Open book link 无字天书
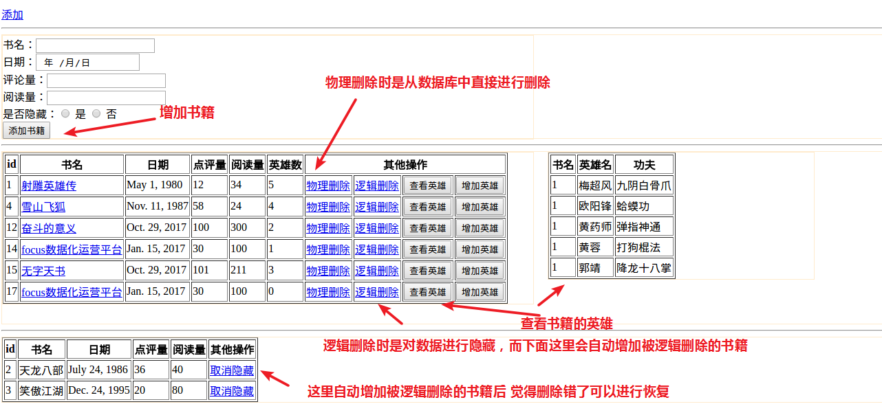 pyautogui.click(x=43, y=271)
